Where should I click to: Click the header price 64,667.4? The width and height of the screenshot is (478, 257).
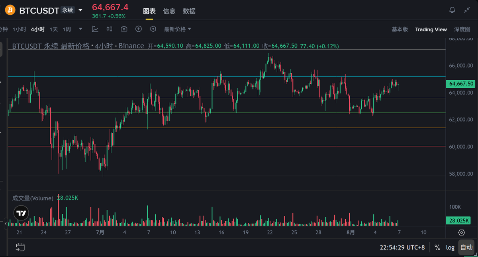coord(110,7)
